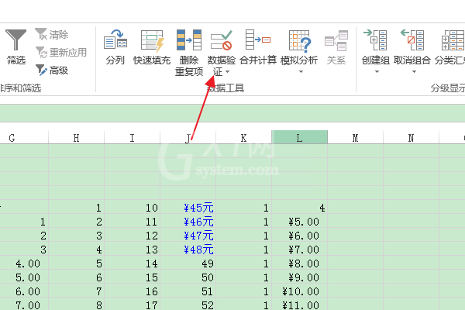465x310 pixels.
Task: Click the 快速填充 label
Action: (152, 60)
